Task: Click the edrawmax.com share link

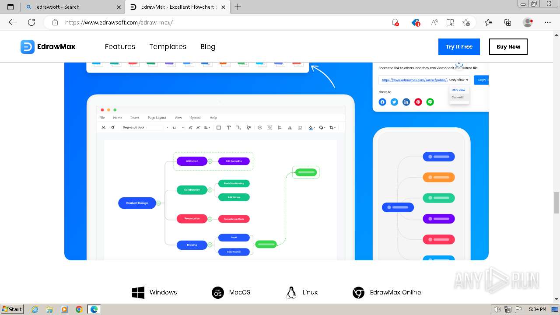Action: point(414,80)
